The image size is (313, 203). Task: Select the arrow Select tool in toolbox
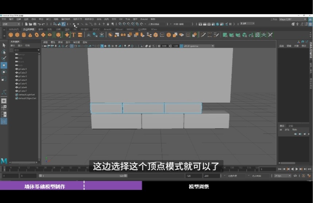tap(4, 45)
